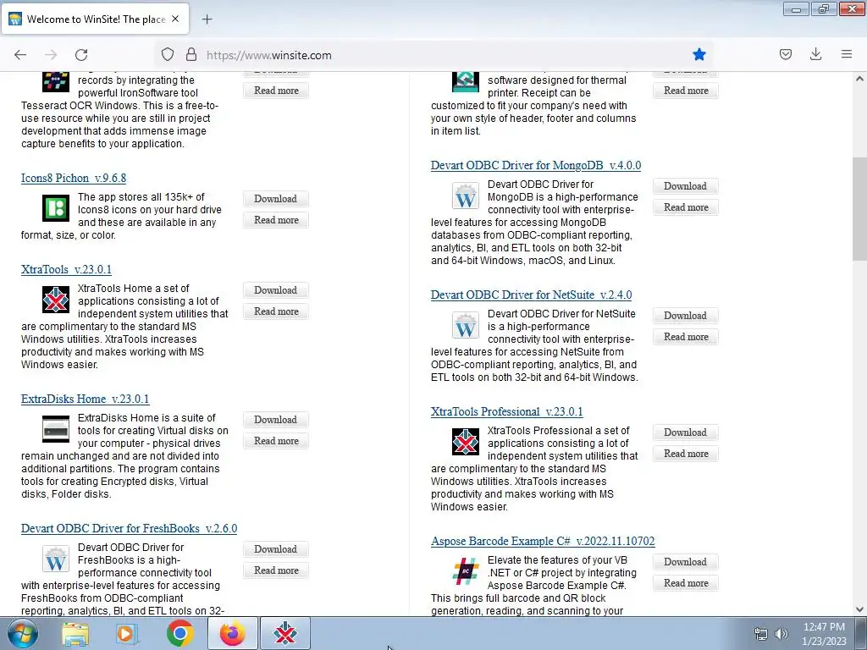
Task: Download ExtraDisks Home
Action: 276,420
